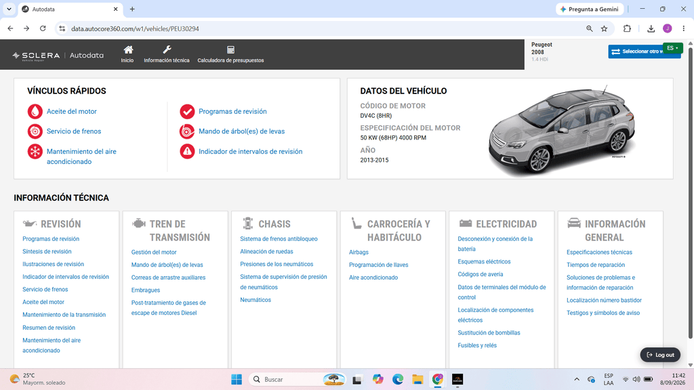Open Embragues link
Screen dimensions: 694x390
point(146,290)
